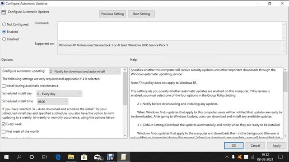
Task: Launch Microsoft Edge from taskbar
Action: coord(58,157)
